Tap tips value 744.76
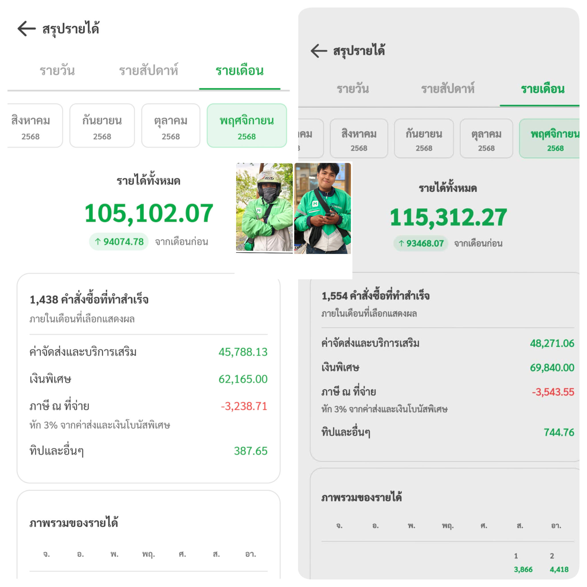Image resolution: width=587 pixels, height=587 pixels. 559,432
